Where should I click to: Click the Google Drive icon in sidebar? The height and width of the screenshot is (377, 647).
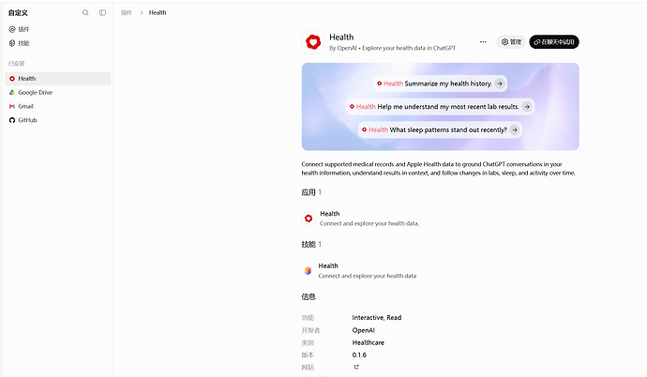[x=12, y=93]
